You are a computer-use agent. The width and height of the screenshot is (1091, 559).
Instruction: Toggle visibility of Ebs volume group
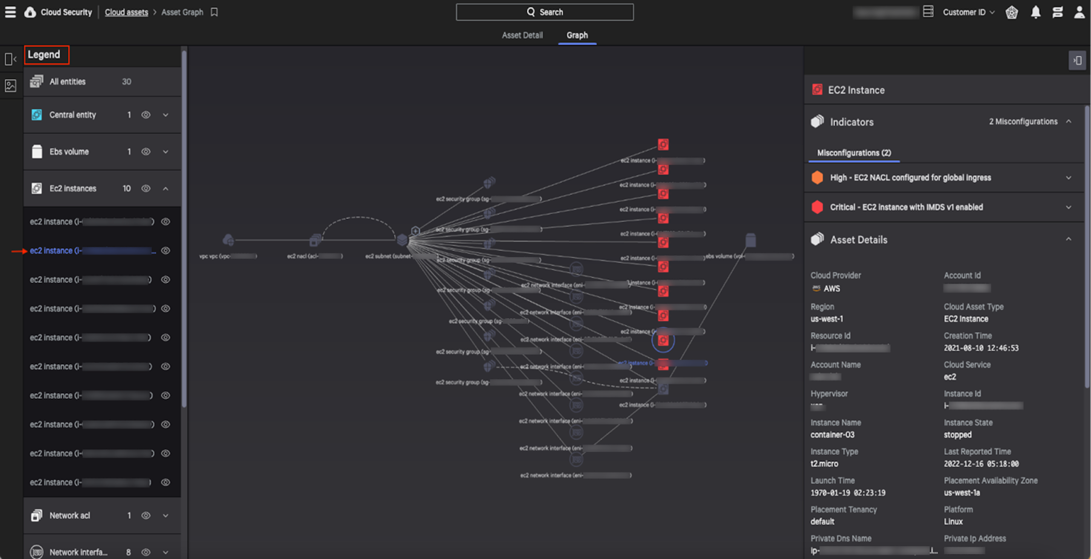(146, 152)
